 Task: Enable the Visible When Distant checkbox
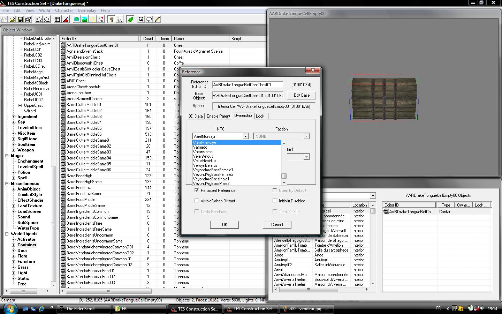pyautogui.click(x=197, y=201)
